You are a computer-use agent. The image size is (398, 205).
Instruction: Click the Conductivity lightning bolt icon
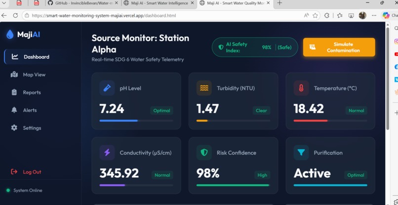107,153
